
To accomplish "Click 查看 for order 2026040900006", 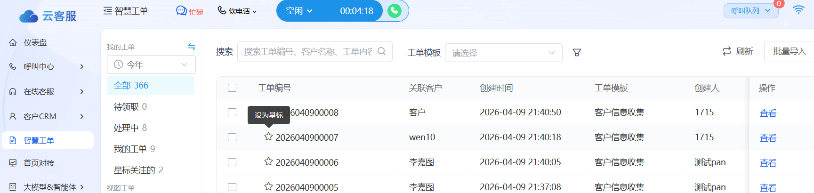I will click(768, 163).
